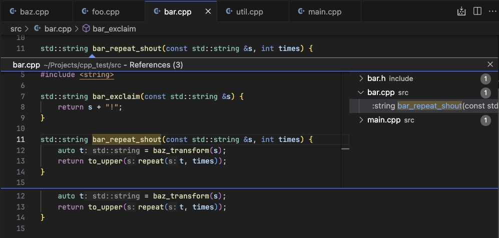Viewport: 499px width, 238px height.
Task: Switch to the main.cpp tab
Action: click(325, 12)
